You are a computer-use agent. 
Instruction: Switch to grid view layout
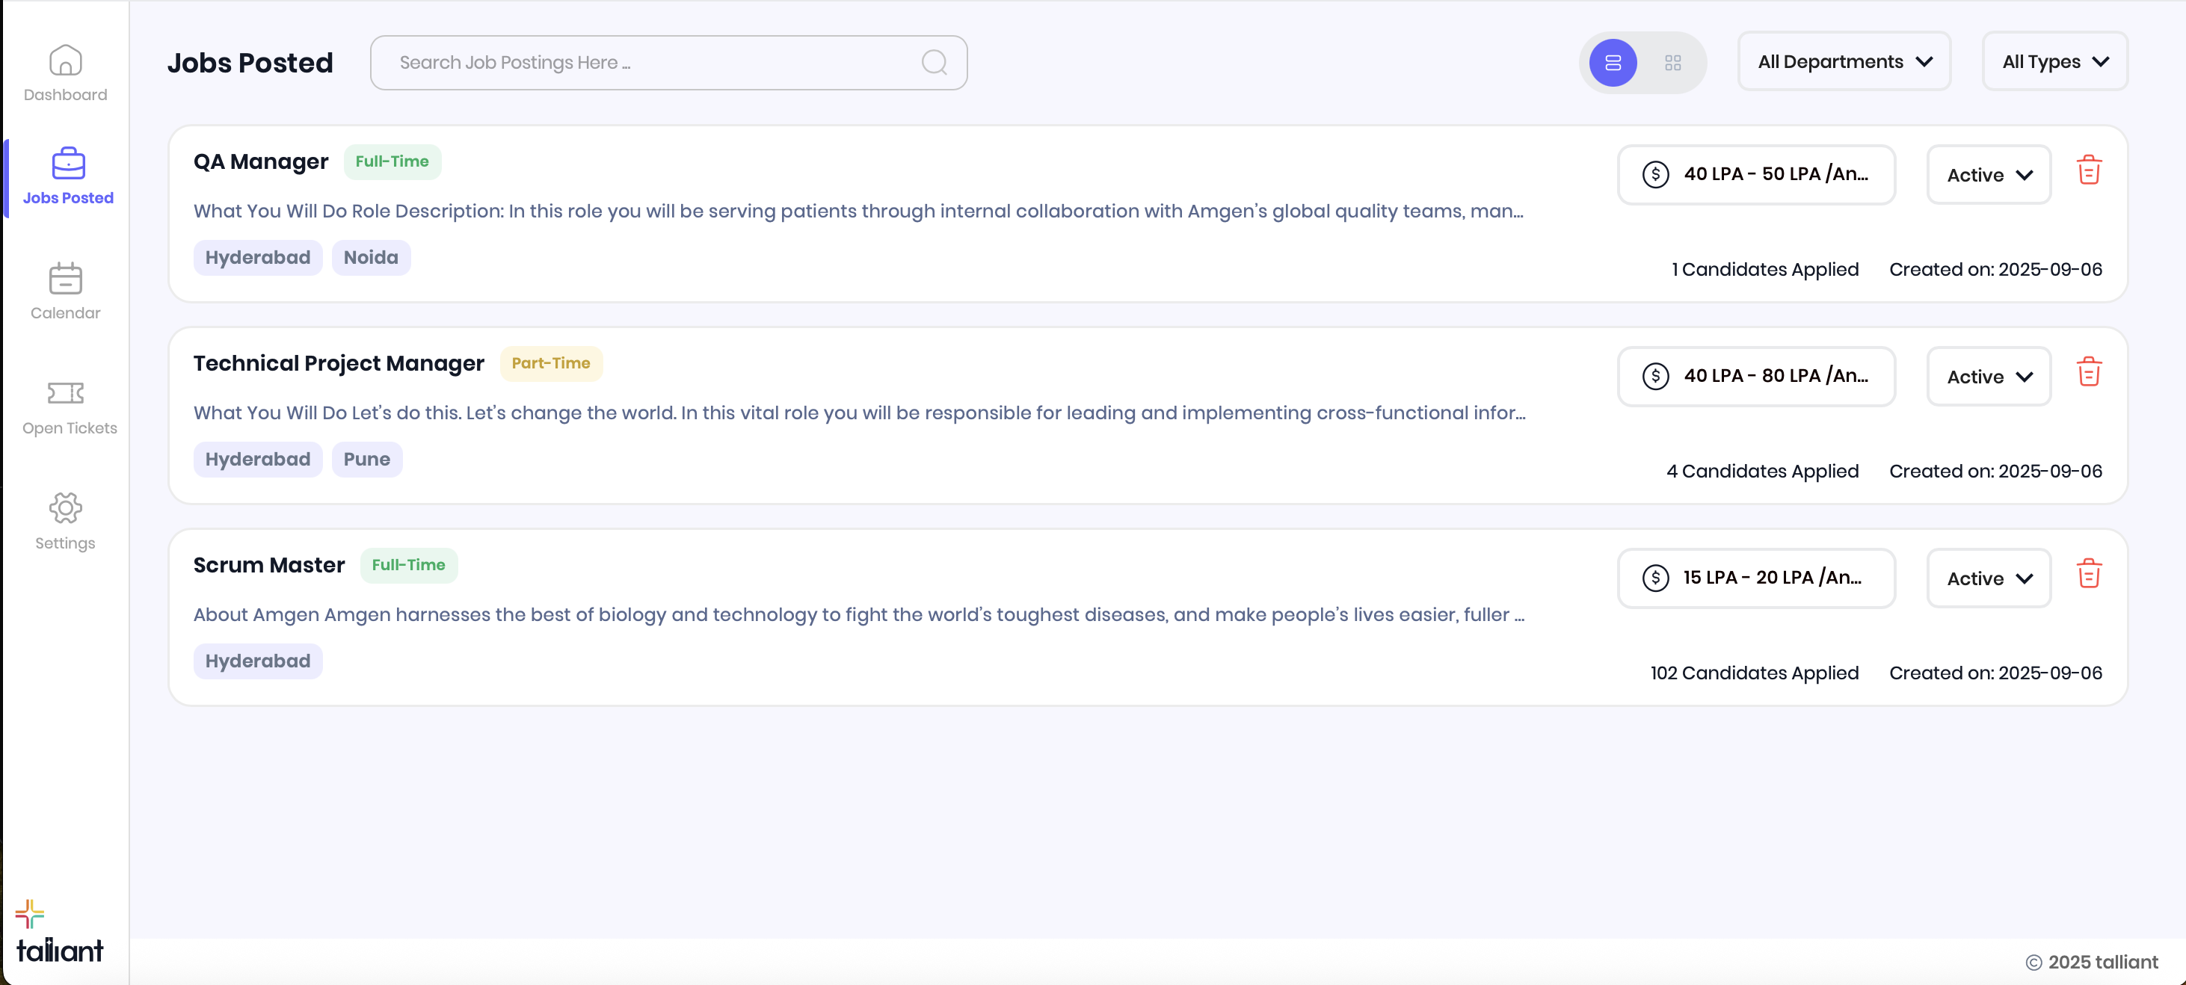pyautogui.click(x=1672, y=63)
